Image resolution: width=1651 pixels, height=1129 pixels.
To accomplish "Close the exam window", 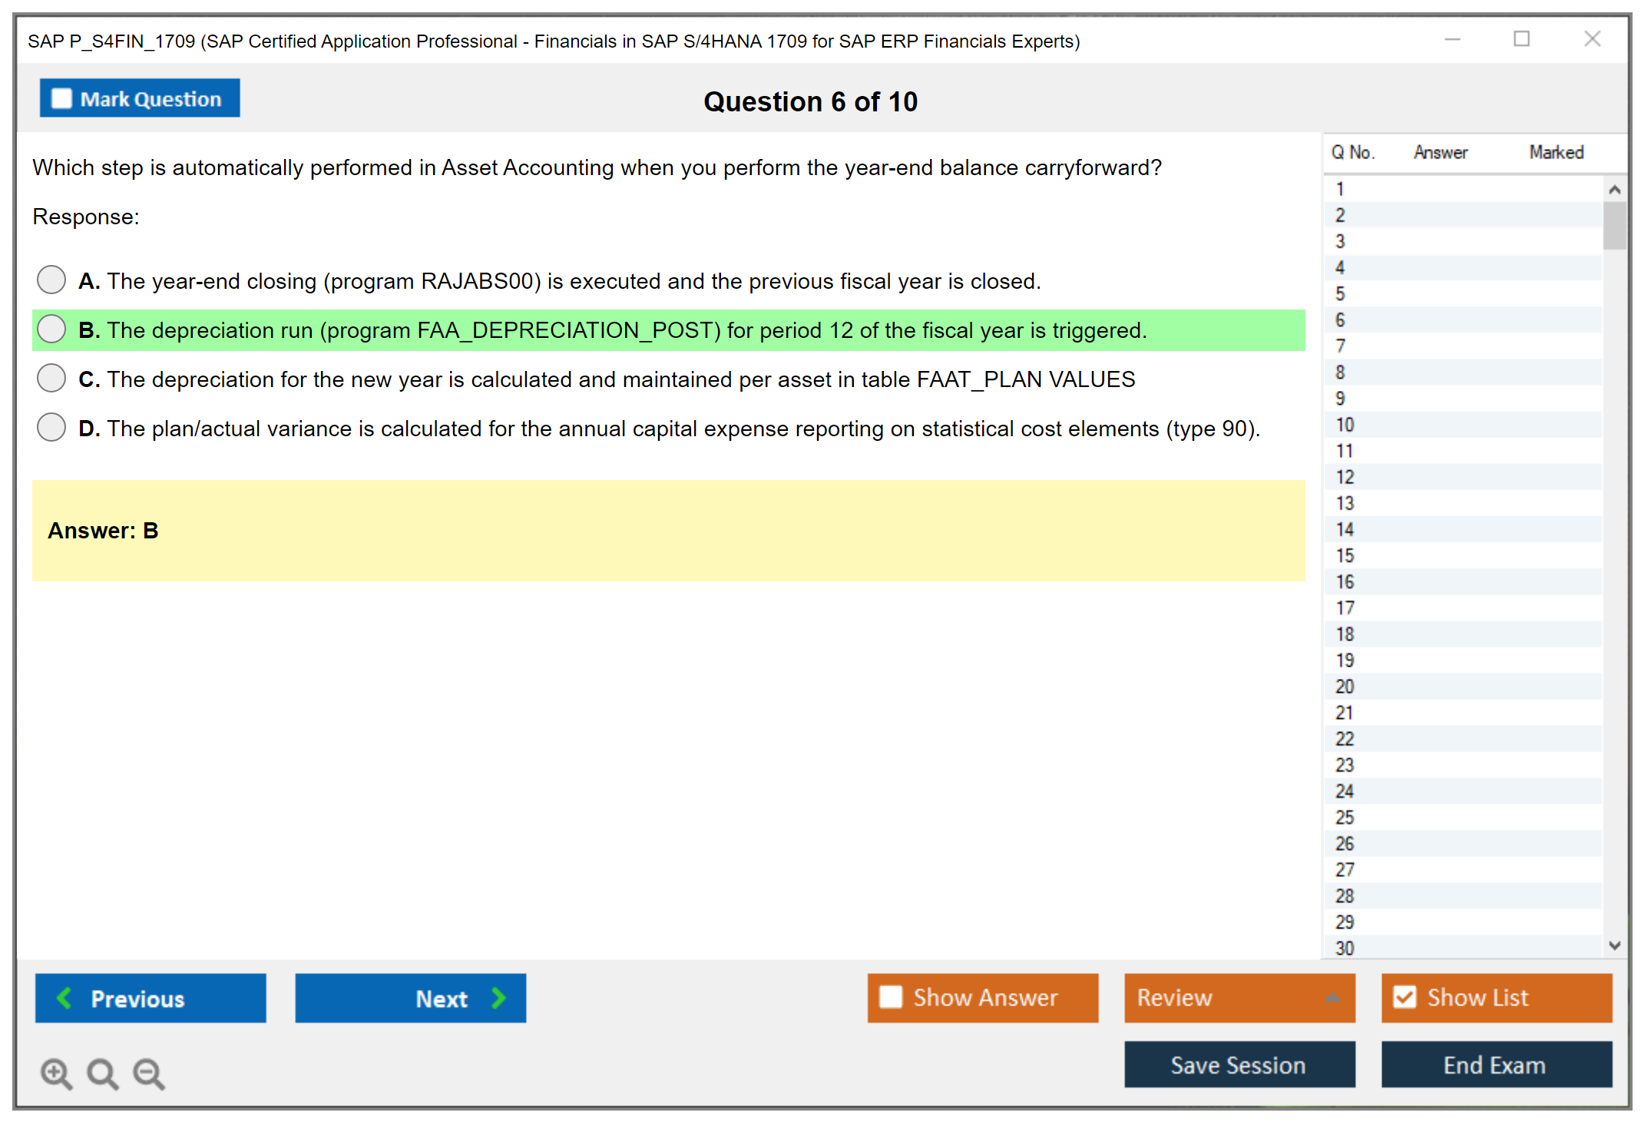I will click(x=1592, y=39).
